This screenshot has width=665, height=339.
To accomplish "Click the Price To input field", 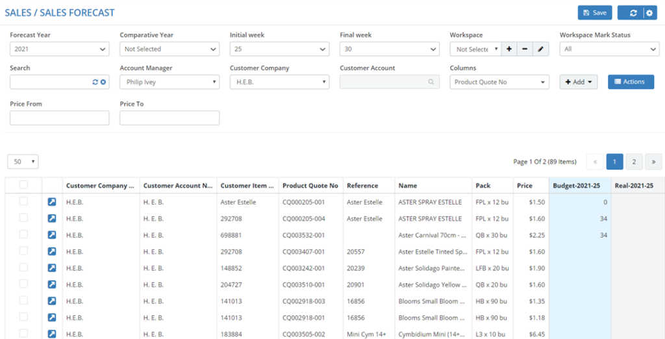I will tap(169, 118).
